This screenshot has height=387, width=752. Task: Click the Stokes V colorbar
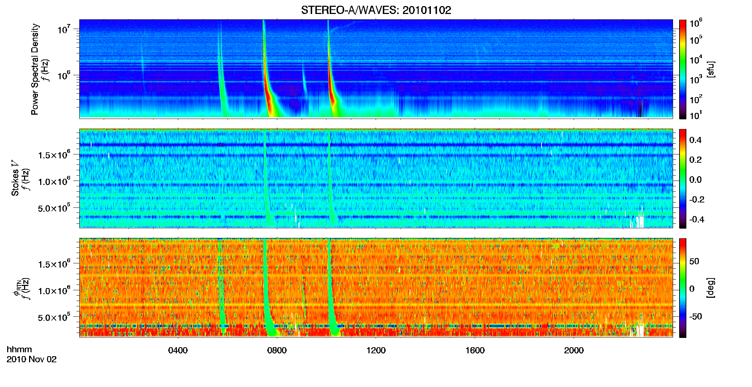(683, 178)
